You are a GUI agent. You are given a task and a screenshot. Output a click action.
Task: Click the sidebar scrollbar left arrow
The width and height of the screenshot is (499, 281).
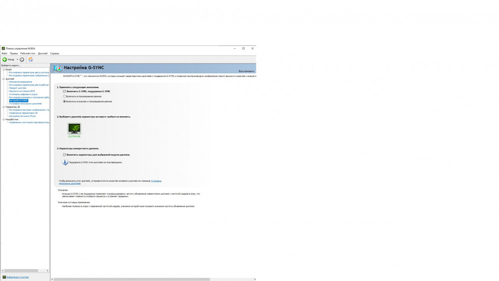click(x=3, y=271)
